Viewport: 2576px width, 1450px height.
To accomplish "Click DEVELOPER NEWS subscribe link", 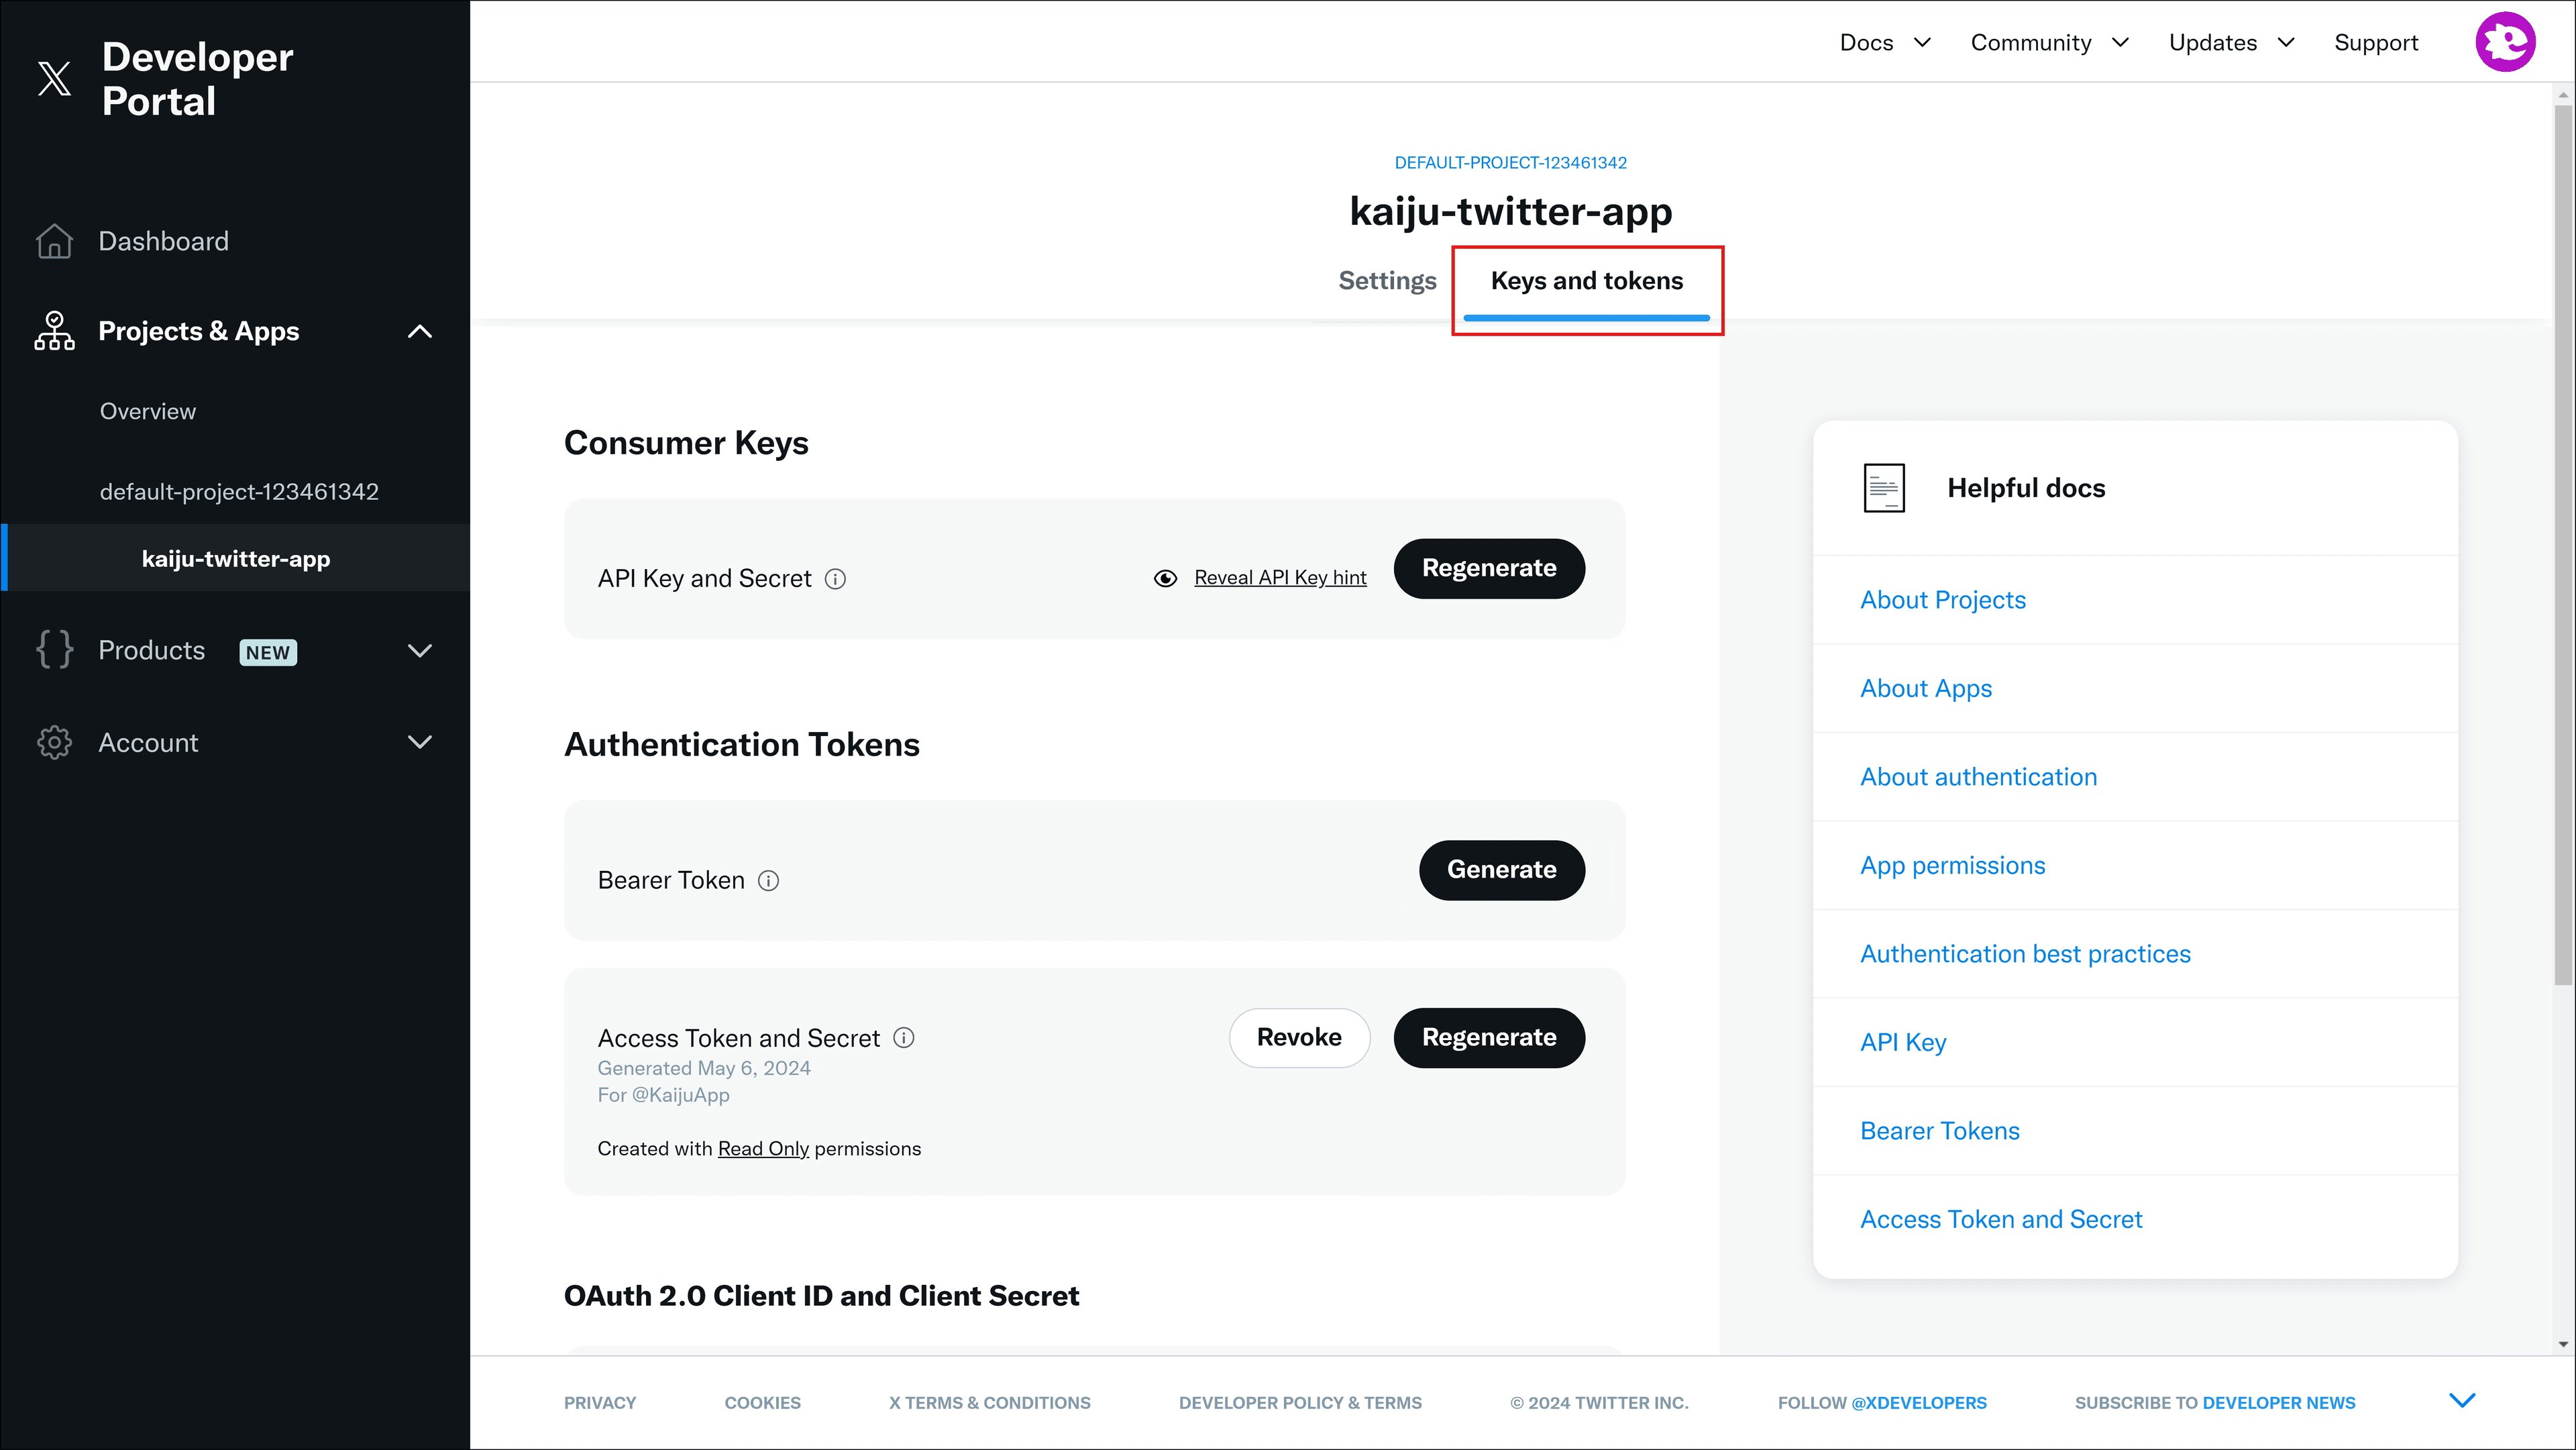I will pyautogui.click(x=2278, y=1403).
